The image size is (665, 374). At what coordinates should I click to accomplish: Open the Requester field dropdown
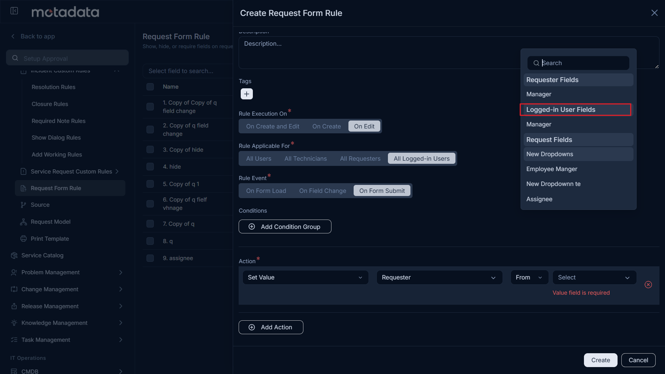coord(439,277)
